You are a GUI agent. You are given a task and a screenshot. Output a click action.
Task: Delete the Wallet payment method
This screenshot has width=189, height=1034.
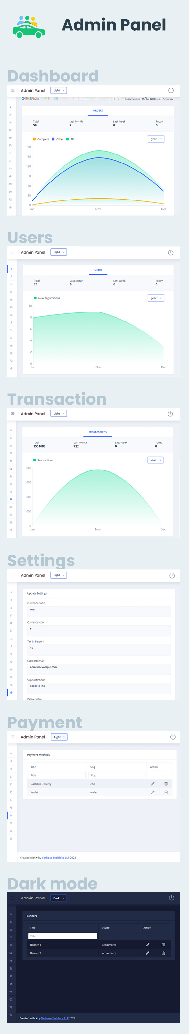pyautogui.click(x=166, y=792)
